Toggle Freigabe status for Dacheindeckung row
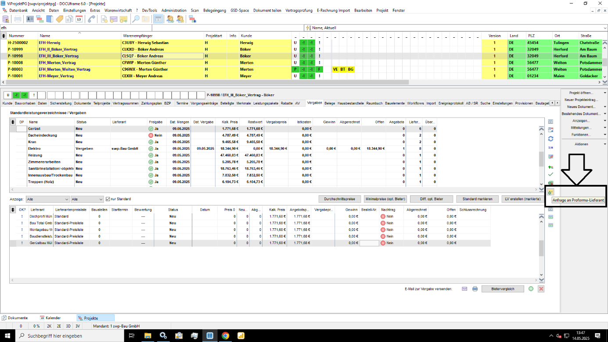 click(x=151, y=135)
